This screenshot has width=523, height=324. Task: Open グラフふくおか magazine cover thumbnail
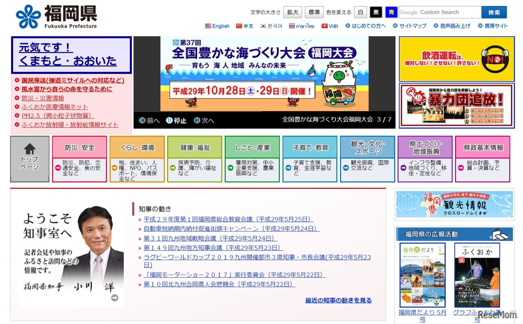click(477, 275)
